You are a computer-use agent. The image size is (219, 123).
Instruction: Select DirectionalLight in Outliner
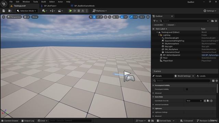point(172,38)
